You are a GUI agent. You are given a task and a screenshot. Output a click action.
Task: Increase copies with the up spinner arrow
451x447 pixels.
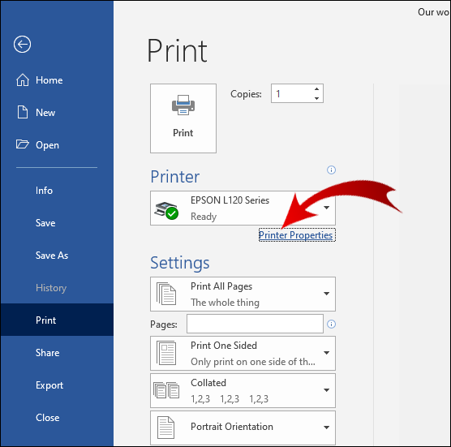click(316, 89)
